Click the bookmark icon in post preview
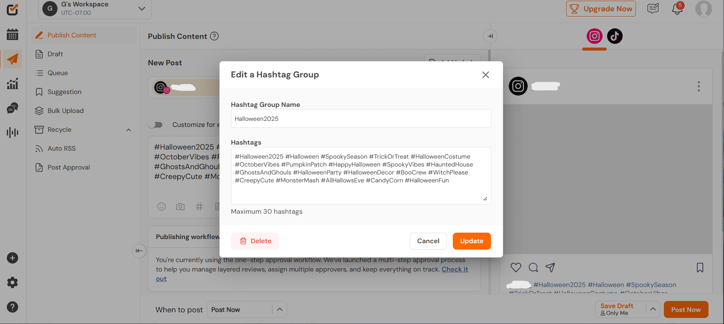 click(700, 268)
